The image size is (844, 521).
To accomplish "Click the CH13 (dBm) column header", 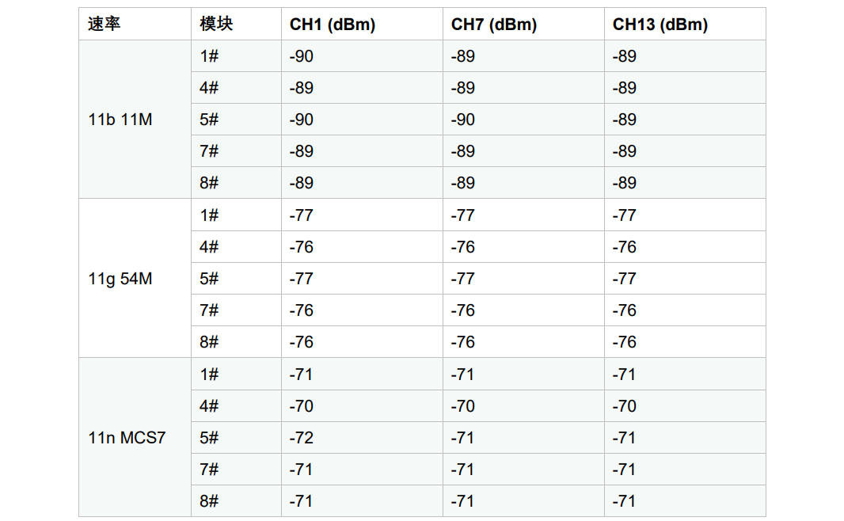I will point(685,25).
